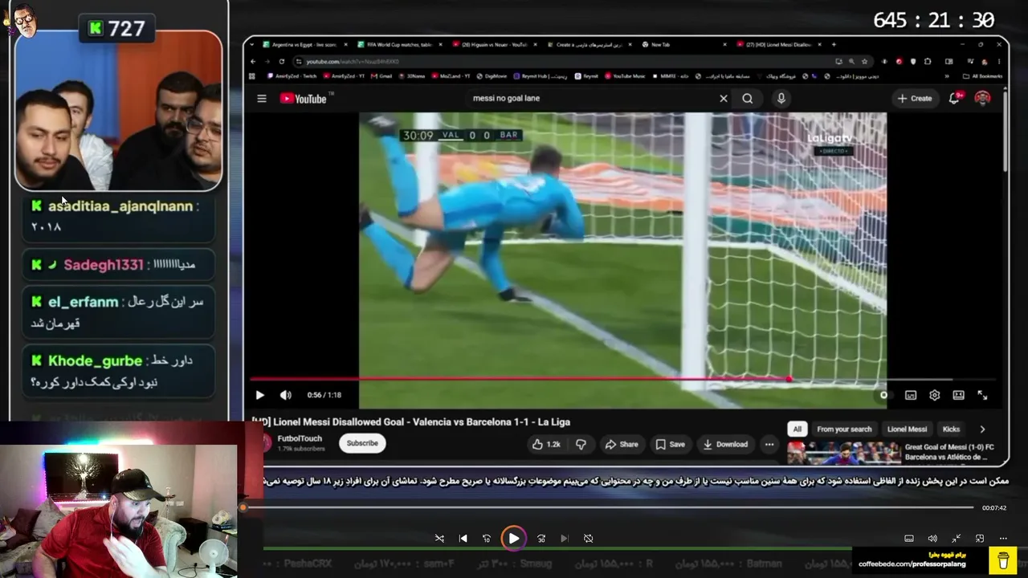Enter YouTube full screen
The width and height of the screenshot is (1028, 578).
point(982,395)
